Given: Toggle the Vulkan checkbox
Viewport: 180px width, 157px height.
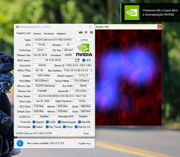Looking at the screenshot, I should coord(34,127).
